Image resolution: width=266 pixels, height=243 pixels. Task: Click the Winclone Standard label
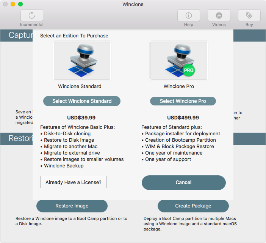point(80,86)
